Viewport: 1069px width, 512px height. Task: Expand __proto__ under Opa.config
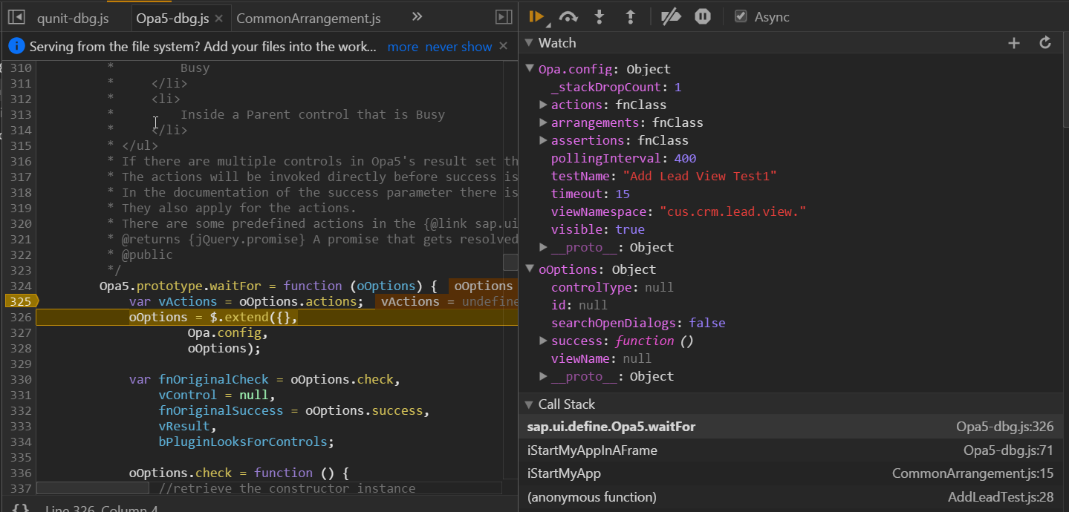tap(543, 247)
